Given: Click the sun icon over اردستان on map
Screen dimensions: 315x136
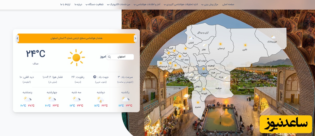Looking at the screenshot, I should (x=220, y=44).
